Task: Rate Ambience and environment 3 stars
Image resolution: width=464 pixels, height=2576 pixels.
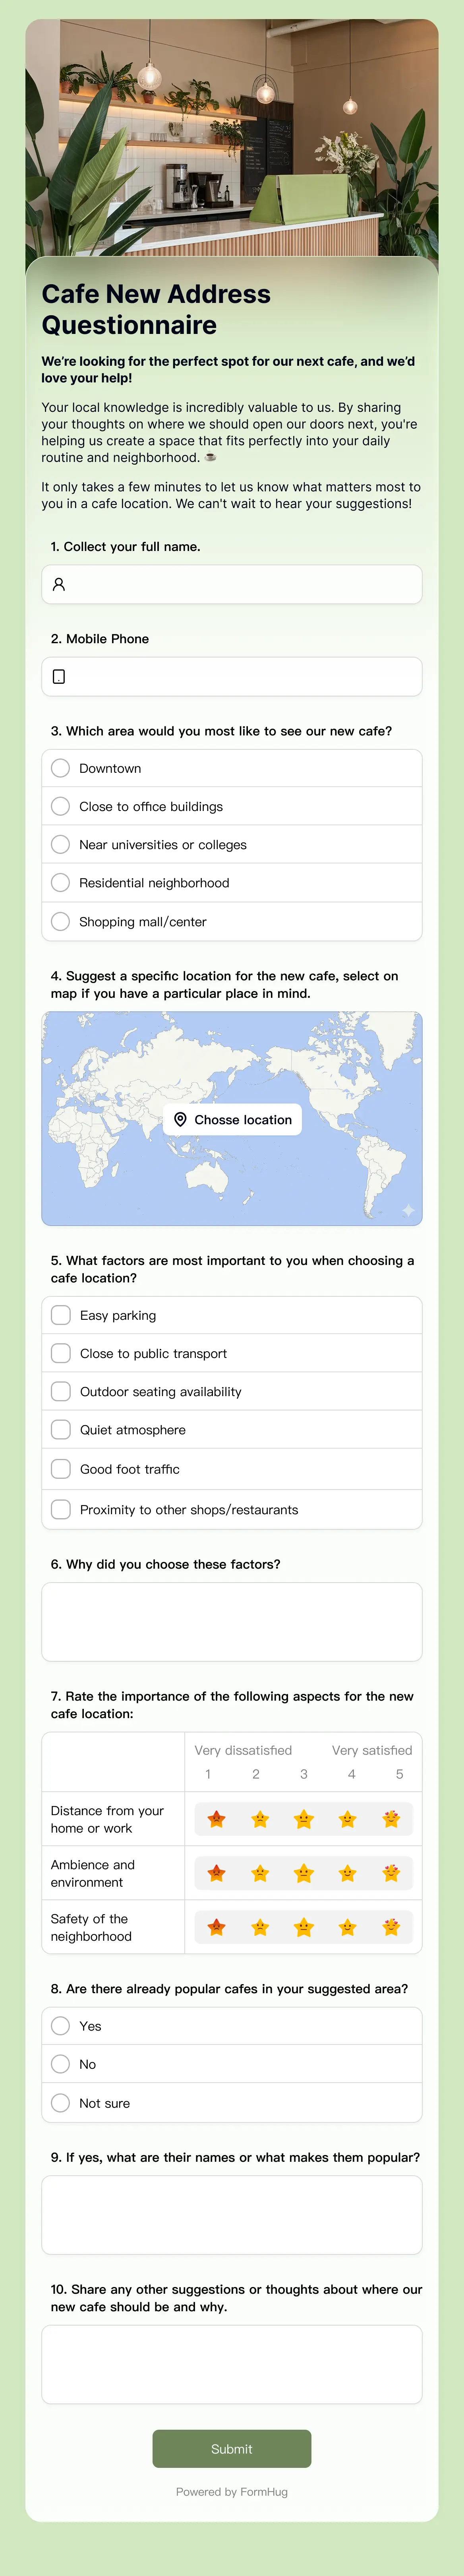Action: pos(304,1873)
